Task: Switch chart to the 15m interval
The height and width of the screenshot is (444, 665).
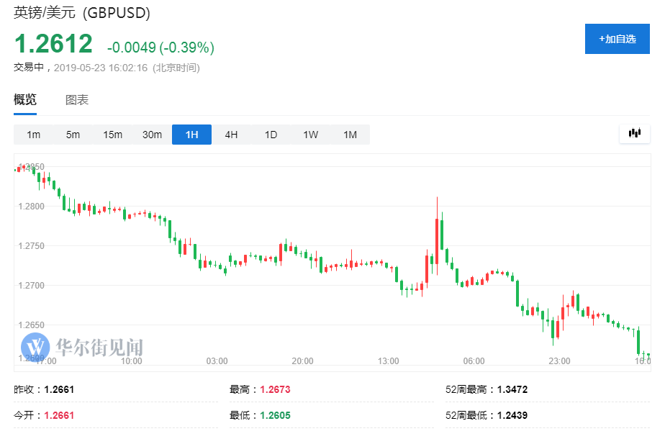Action: 112,135
